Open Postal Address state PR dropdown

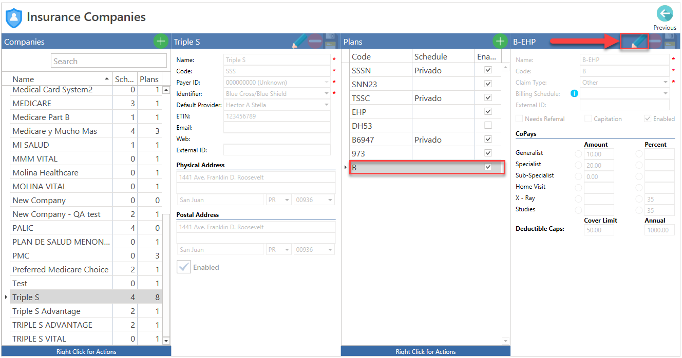pyautogui.click(x=287, y=249)
